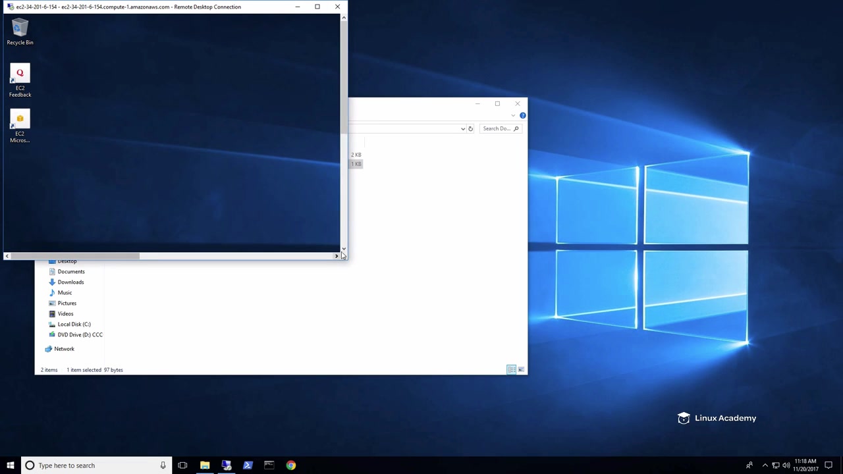Expand the File Explorer ribbon chevron
The height and width of the screenshot is (474, 843).
coord(513,116)
